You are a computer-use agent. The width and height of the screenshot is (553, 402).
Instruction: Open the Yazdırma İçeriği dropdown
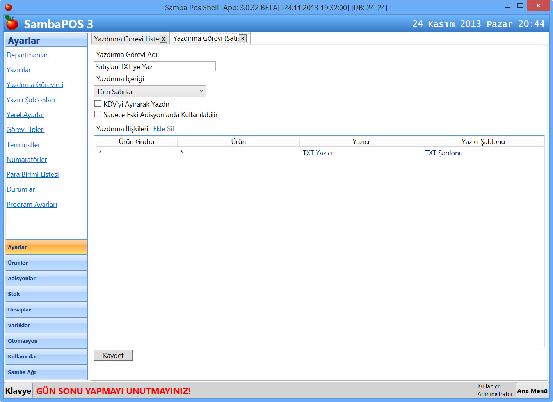click(150, 91)
